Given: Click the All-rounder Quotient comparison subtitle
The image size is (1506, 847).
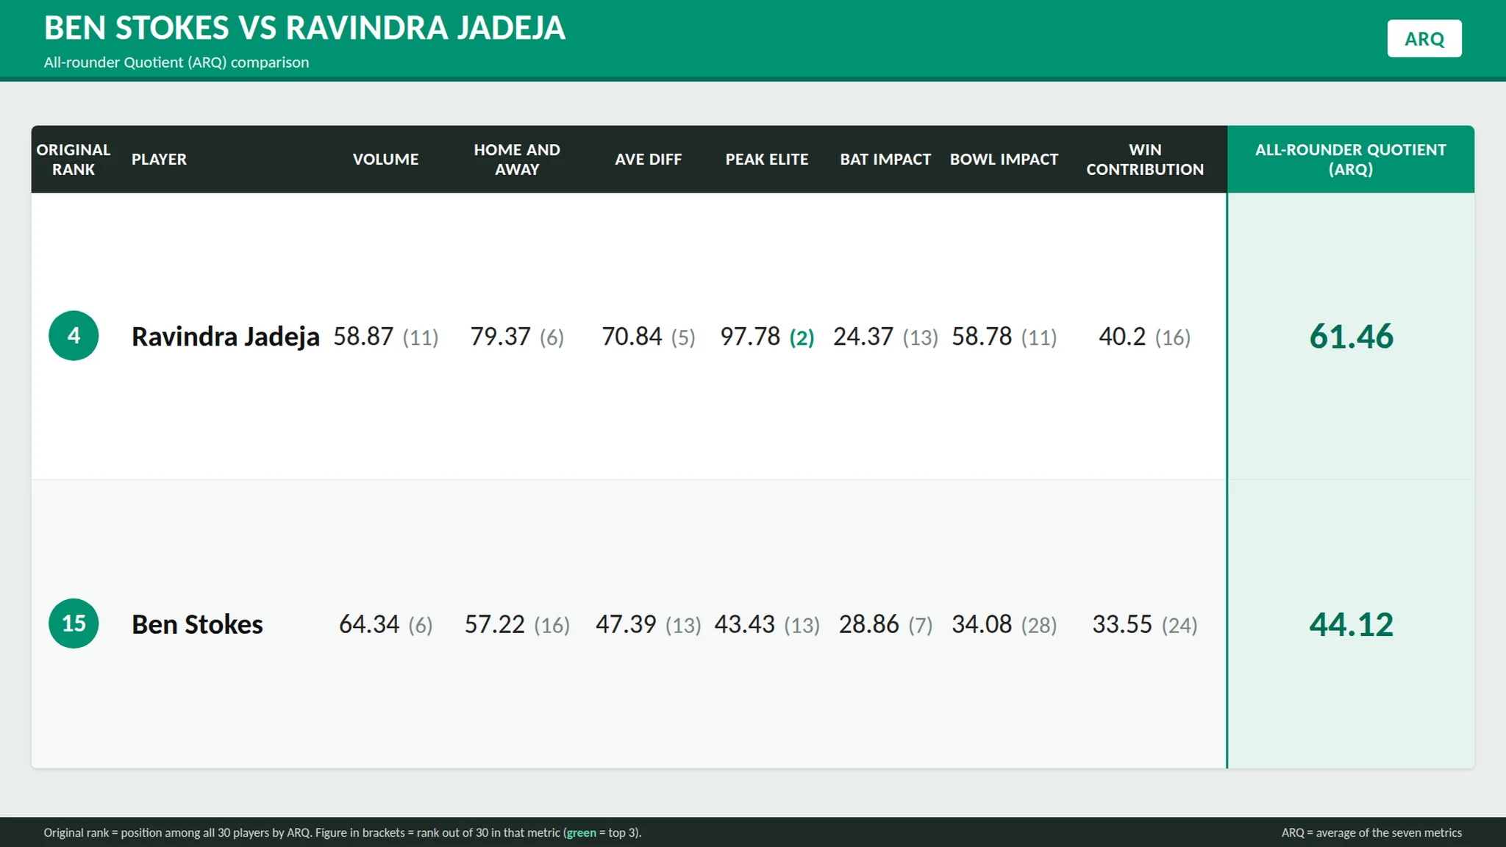Looking at the screenshot, I should [176, 62].
